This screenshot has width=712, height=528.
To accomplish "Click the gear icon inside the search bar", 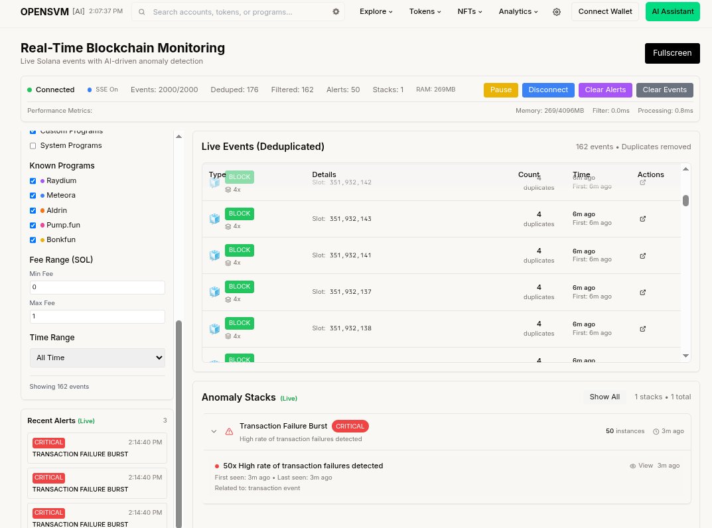I will [336, 11].
